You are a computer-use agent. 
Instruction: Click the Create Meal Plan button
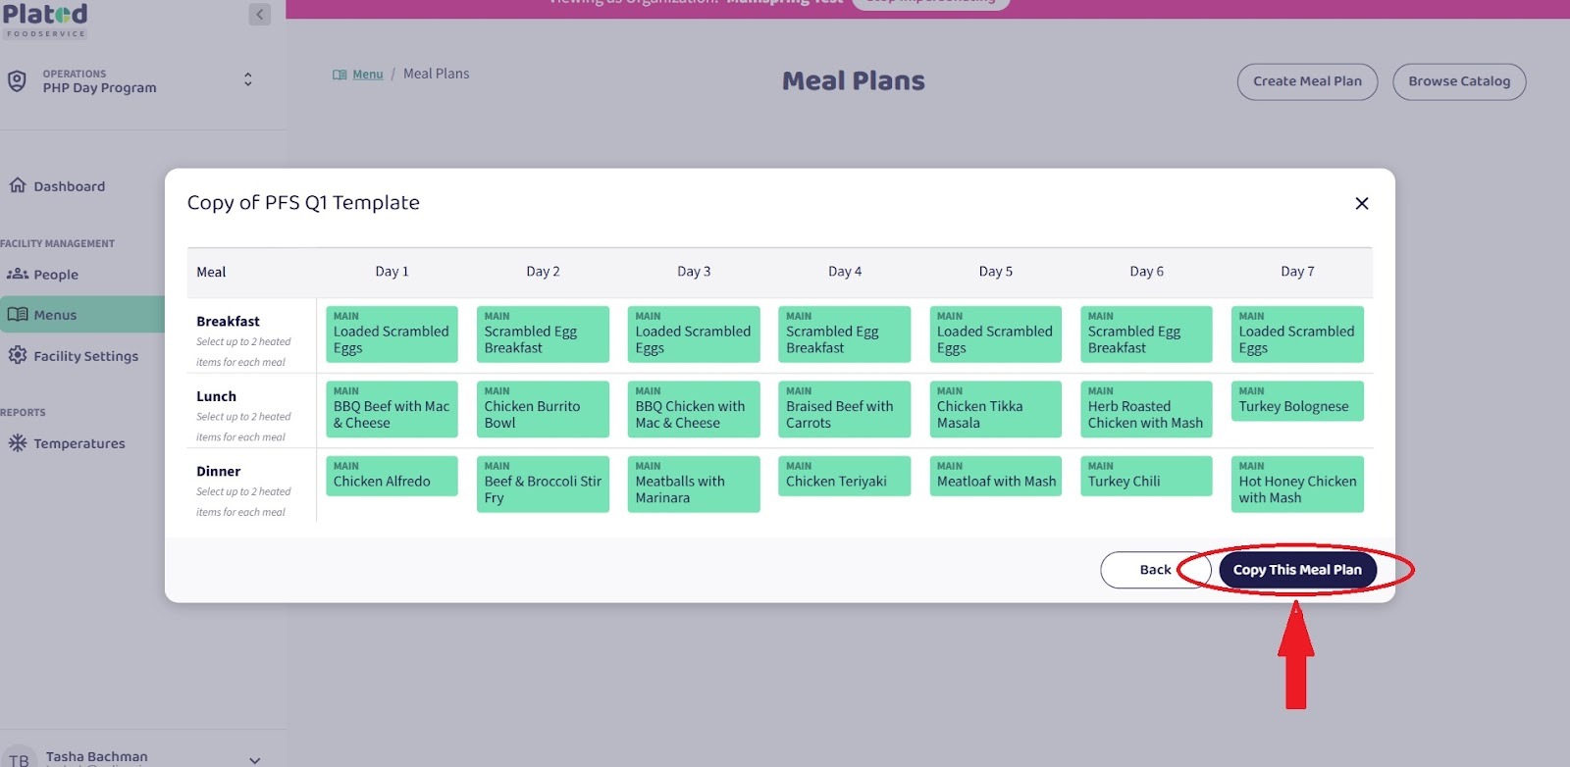click(1307, 81)
